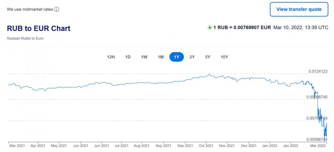This screenshot has width=334, height=152.
Task: Select the 12H time range
Action: pyautogui.click(x=111, y=57)
